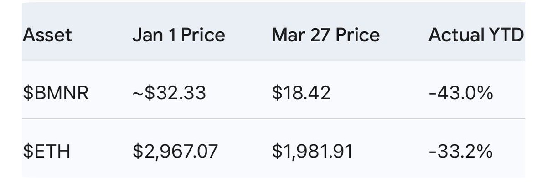Click the Actual YTD column header
The width and height of the screenshot is (547, 188).
click(x=476, y=35)
